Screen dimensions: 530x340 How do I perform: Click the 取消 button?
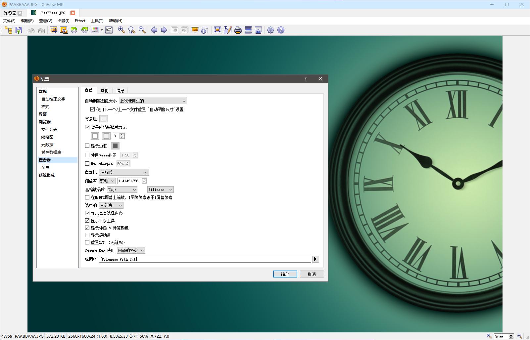(312, 274)
